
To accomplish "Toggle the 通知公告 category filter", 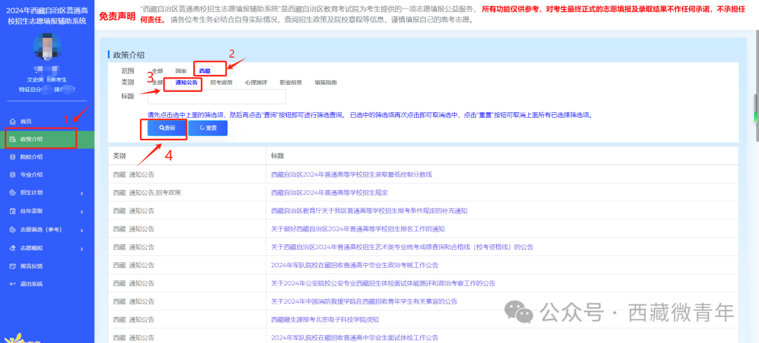I will pyautogui.click(x=186, y=83).
